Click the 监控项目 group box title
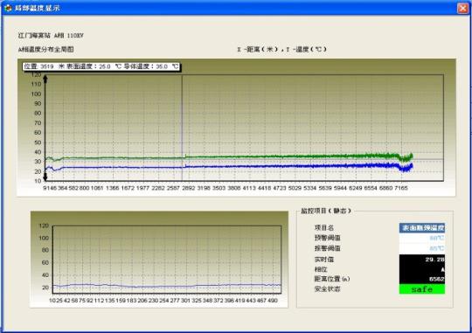This screenshot has height=333, width=472. pos(326,211)
